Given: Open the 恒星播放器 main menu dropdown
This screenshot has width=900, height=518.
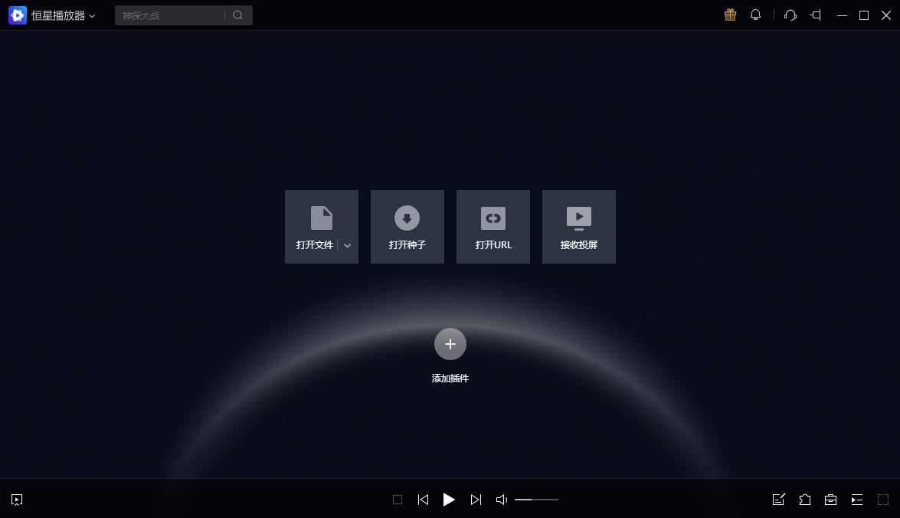Looking at the screenshot, I should pyautogui.click(x=63, y=15).
